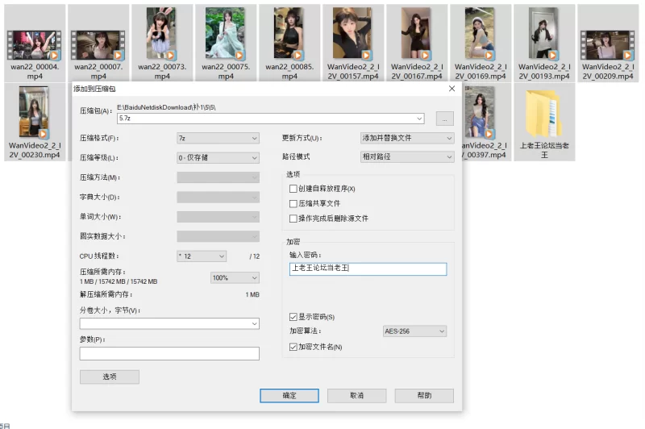This screenshot has width=645, height=429.
Task: Select the partially hidden 00397.mp4 file icon
Action: pos(479,112)
